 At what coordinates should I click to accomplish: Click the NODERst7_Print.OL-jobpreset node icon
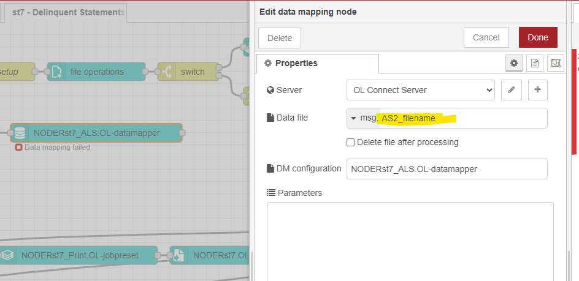[x=7, y=255]
